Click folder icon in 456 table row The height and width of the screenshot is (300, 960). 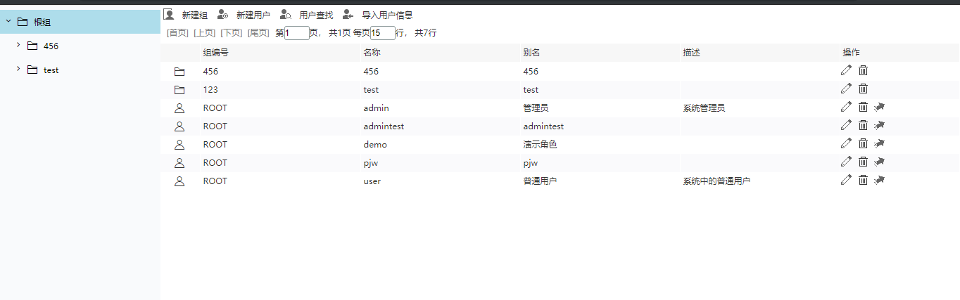pyautogui.click(x=179, y=72)
